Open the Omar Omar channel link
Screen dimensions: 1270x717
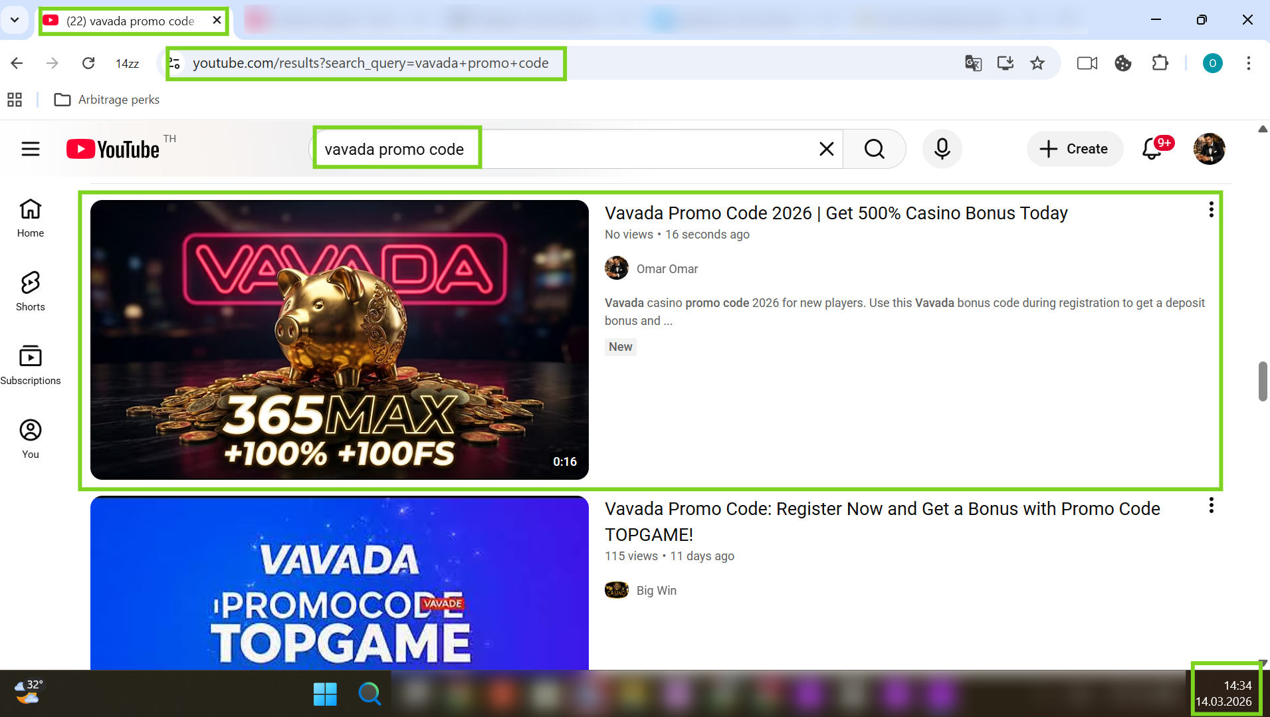(667, 269)
